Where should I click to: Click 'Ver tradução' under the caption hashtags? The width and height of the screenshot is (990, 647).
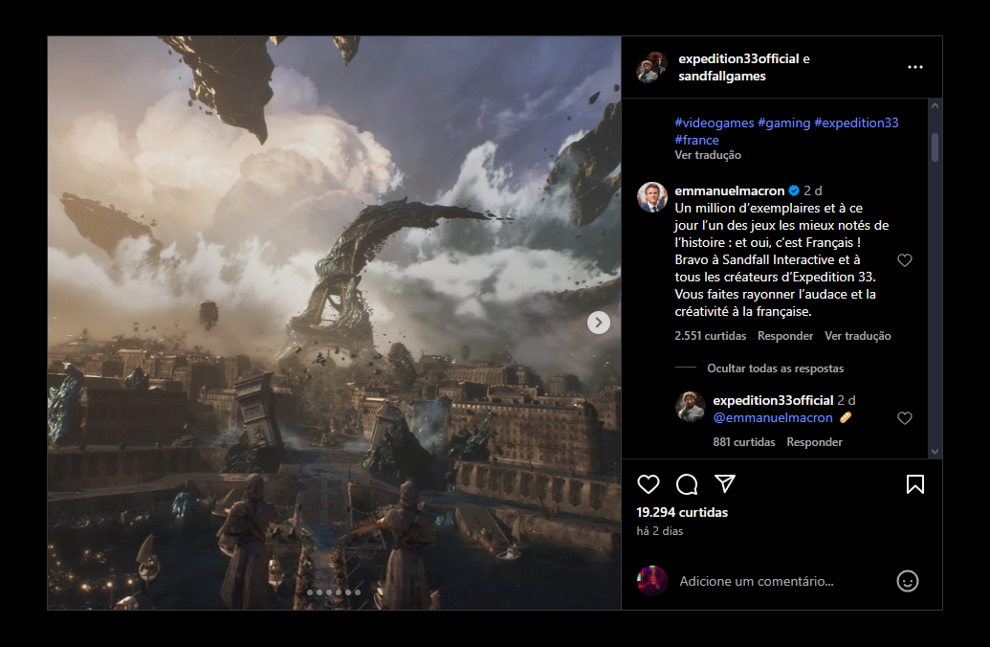point(708,155)
